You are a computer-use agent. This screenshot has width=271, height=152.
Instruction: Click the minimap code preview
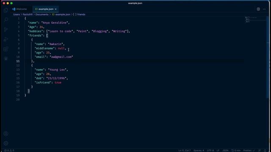coord(255,20)
